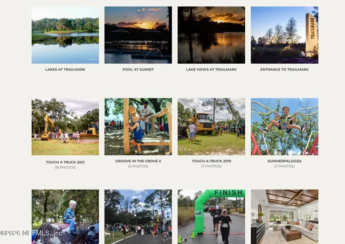Open the boy on mechanical bull photo
Screen dimensions: 345x244
65,217
